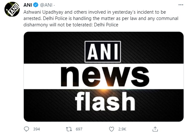The height and width of the screenshot is (134, 188).
Task: Open the ANI news flash image
Action: point(104,77)
